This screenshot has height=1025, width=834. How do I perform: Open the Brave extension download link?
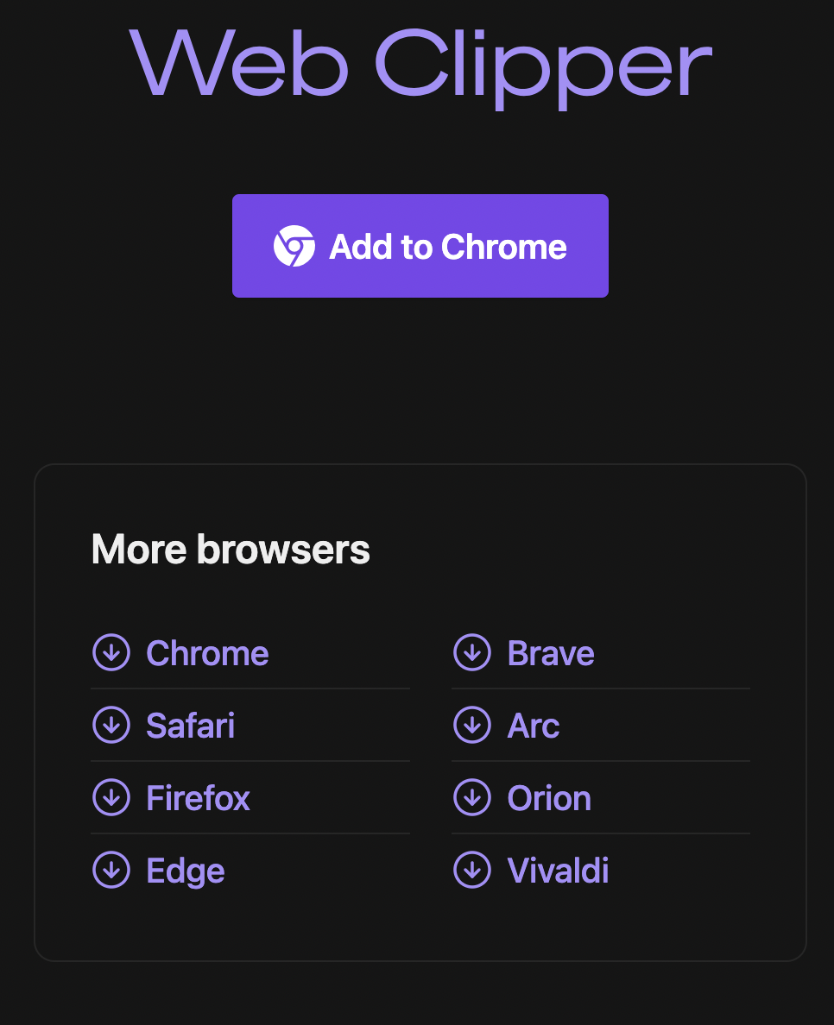[x=551, y=653]
